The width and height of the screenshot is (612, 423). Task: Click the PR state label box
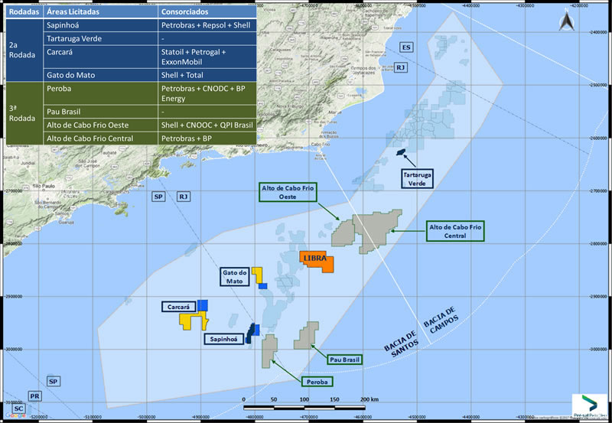pyautogui.click(x=34, y=396)
